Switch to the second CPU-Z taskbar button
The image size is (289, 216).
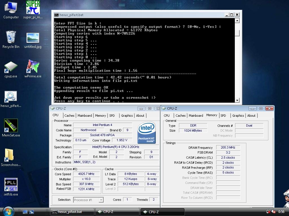coord(163,212)
